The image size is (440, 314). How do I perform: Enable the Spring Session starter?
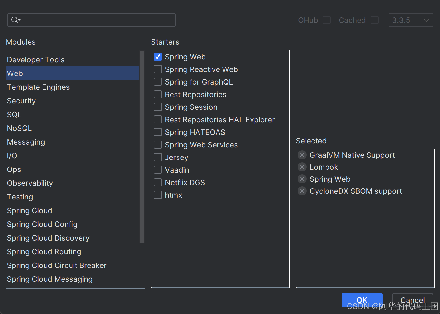158,107
